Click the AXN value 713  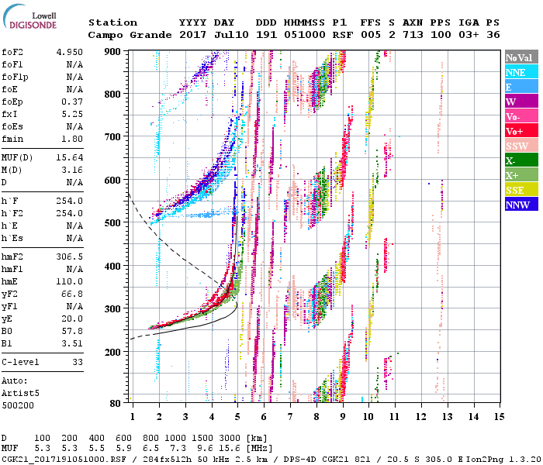[x=413, y=35]
